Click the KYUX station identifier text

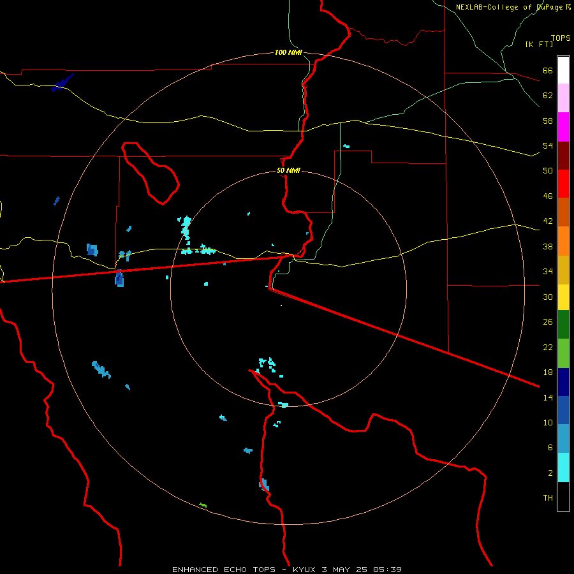pyautogui.click(x=304, y=570)
